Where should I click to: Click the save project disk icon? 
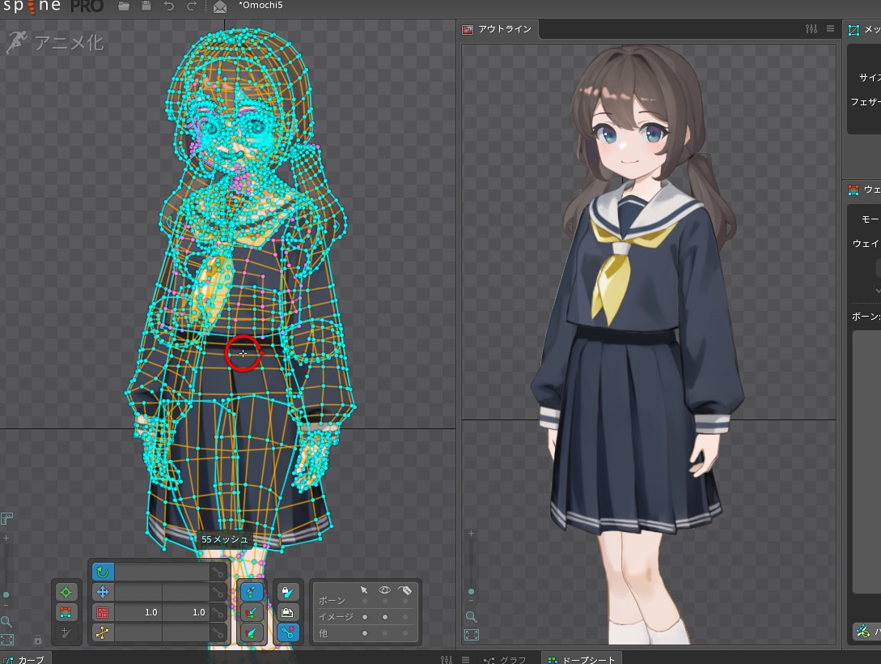[x=146, y=6]
